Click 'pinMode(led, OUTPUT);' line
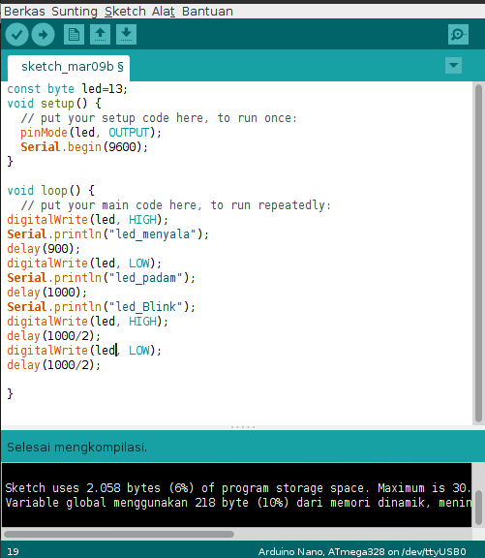485x558 pixels. pyautogui.click(x=91, y=133)
